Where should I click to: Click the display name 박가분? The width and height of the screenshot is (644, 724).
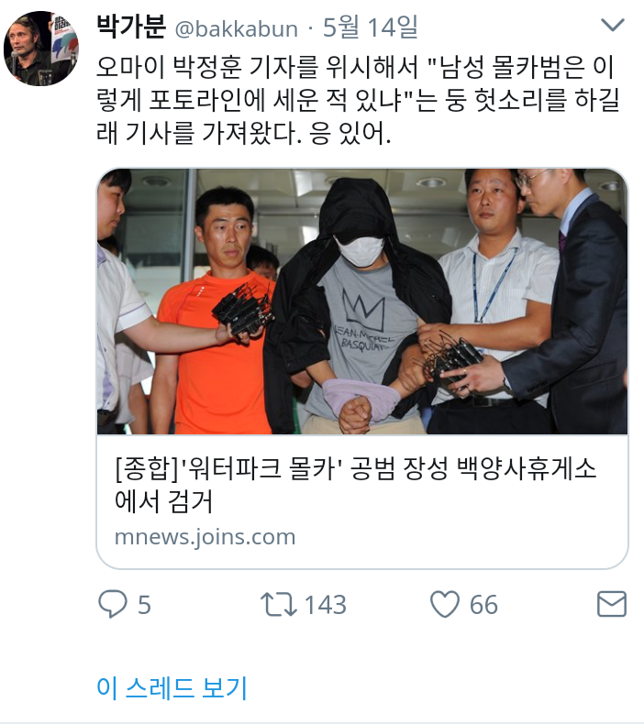click(x=131, y=27)
